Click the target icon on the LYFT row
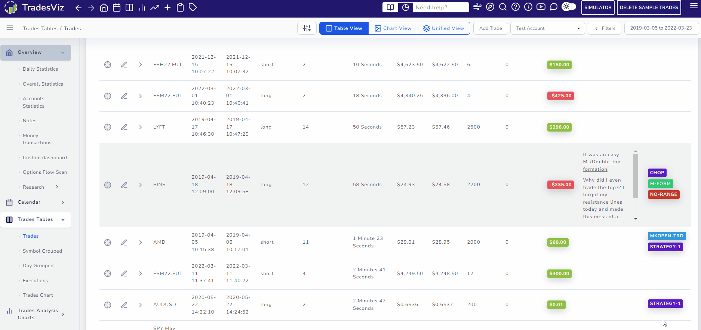Screen dimensions: 701x330 point(108,127)
